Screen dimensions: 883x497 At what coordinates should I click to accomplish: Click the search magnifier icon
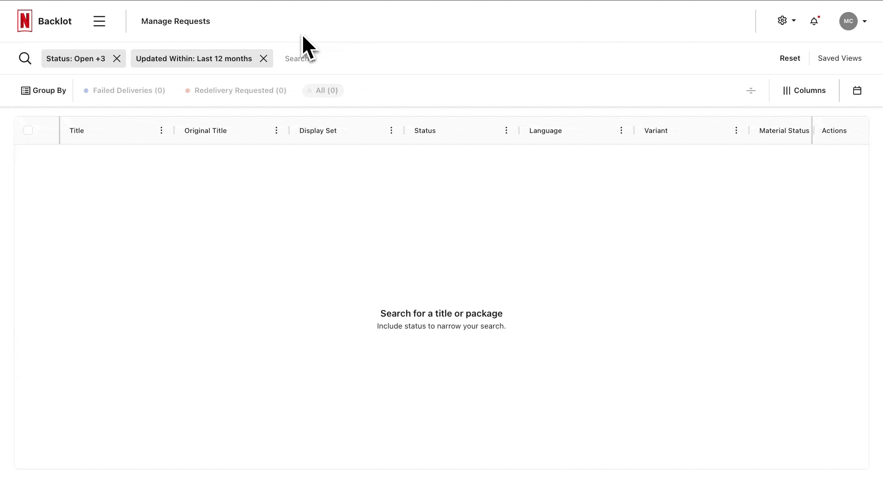[25, 58]
